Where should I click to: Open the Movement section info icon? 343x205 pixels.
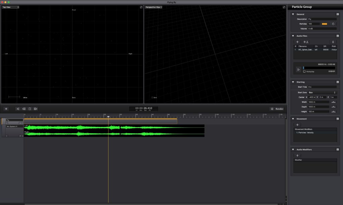pyautogui.click(x=338, y=119)
